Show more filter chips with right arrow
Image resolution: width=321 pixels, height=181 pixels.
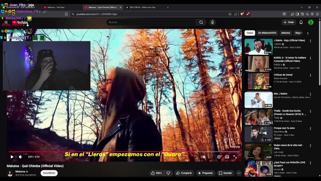(x=308, y=33)
